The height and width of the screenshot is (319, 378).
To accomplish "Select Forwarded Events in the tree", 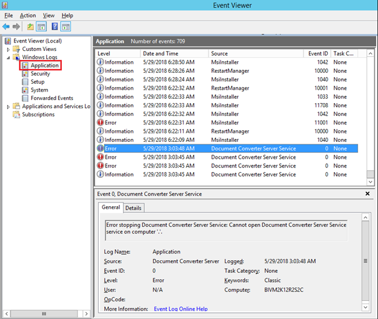I will pyautogui.click(x=52, y=98).
